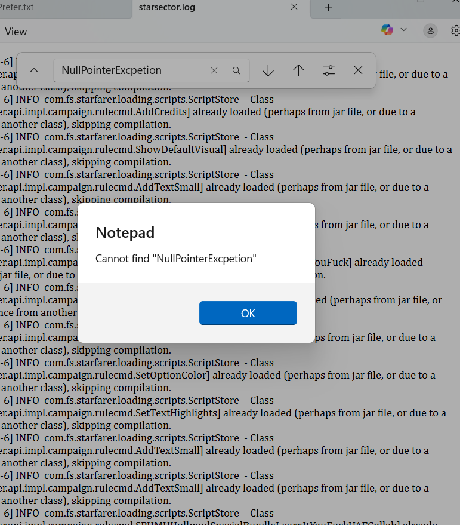
Task: Find previous with the up arrow
Action: (298, 70)
